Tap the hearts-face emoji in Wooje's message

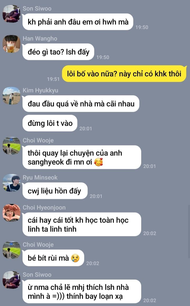tap(98, 162)
